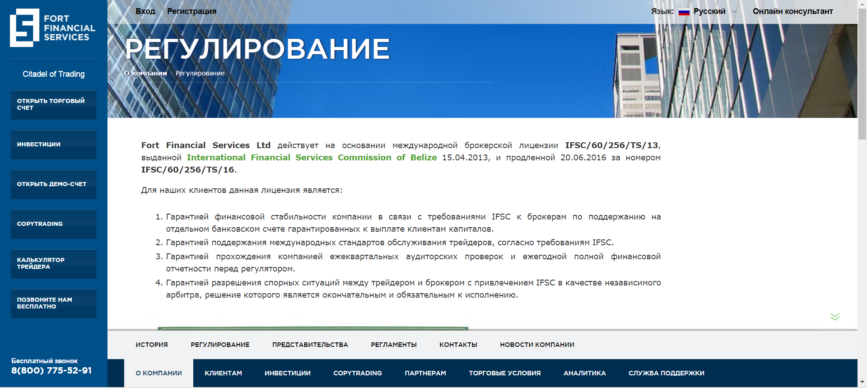Click the scrollbar up arrow
The width and height of the screenshot is (867, 388).
[862, 4]
